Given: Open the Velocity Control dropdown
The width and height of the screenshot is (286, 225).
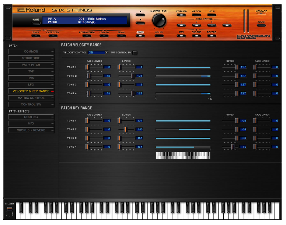Looking at the screenshot, I should pyautogui.click(x=98, y=52).
